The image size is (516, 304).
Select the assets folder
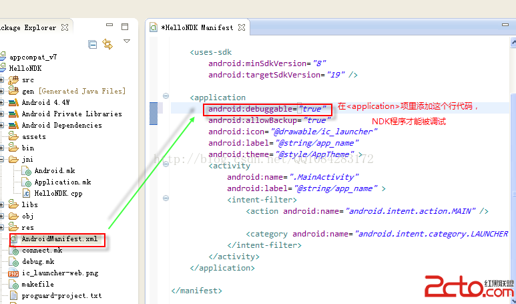[33, 136]
